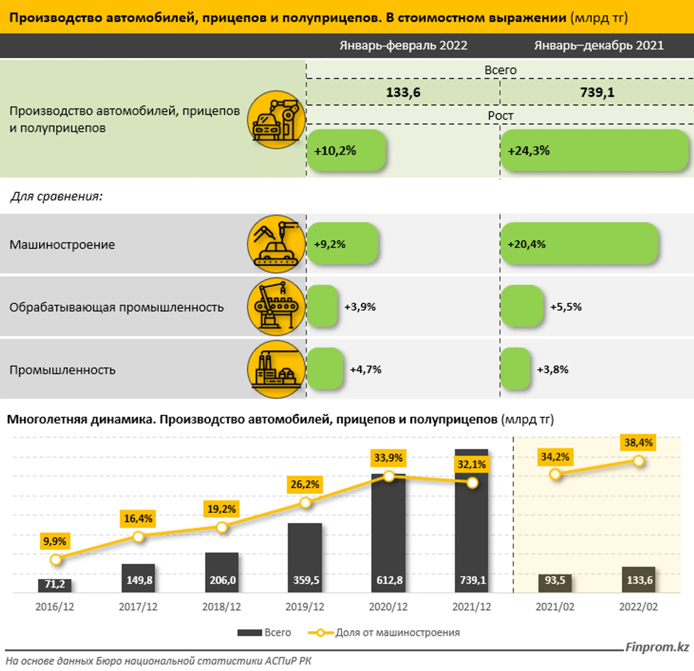
Task: Click the 33,9% line data point circle
Action: pyautogui.click(x=389, y=476)
